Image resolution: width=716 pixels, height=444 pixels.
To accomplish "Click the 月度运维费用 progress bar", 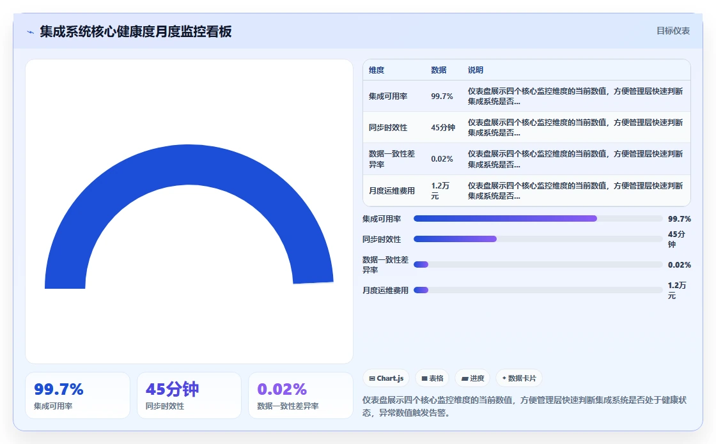I will (538, 290).
